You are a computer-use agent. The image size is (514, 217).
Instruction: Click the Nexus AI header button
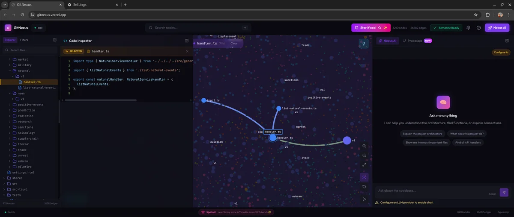[497, 28]
